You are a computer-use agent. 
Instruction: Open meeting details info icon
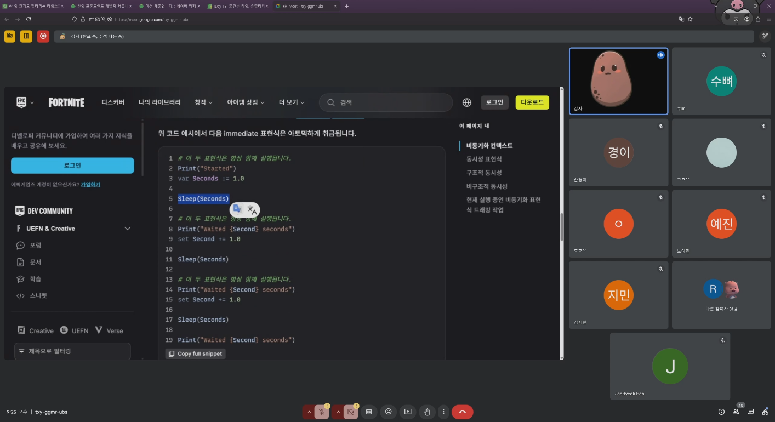click(x=721, y=412)
